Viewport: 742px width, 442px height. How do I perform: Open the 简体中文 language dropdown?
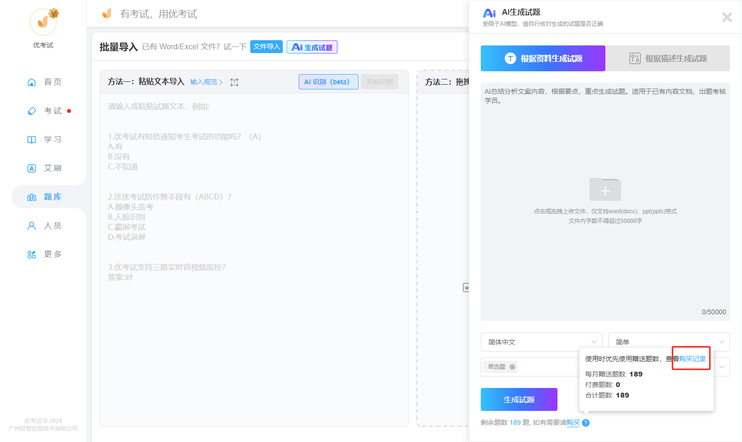click(542, 342)
